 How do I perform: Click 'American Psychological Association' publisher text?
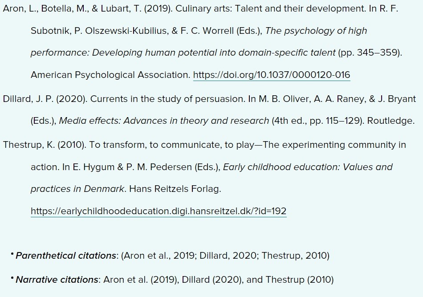pos(110,75)
